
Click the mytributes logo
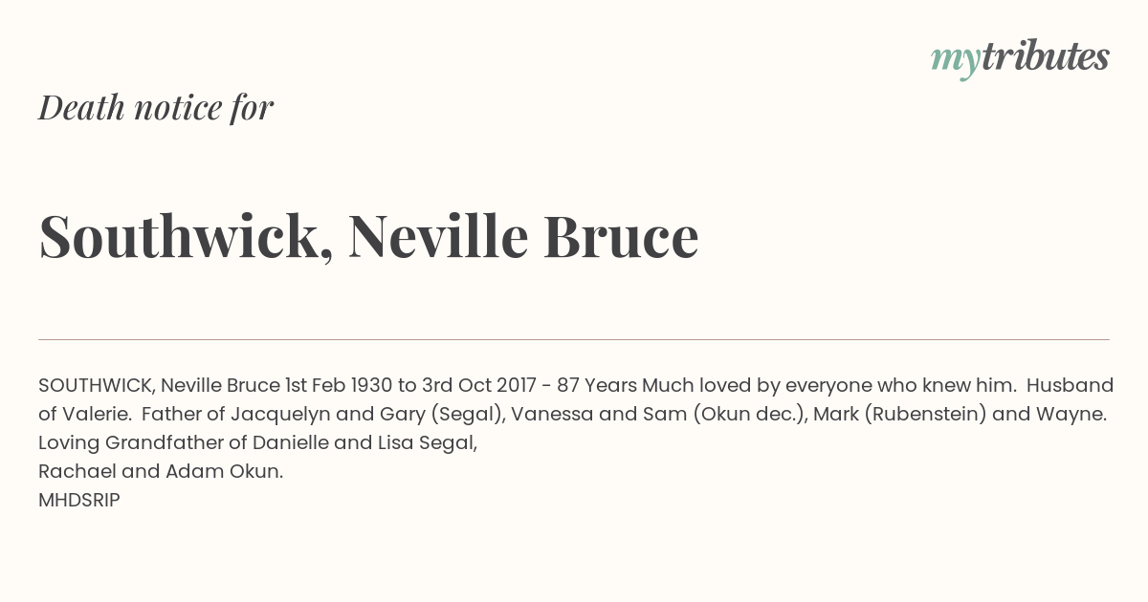1020,59
